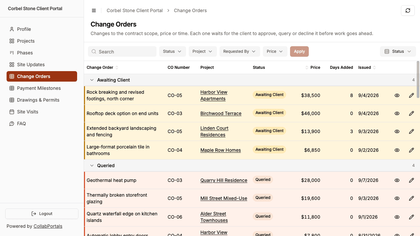Open the Quarry Hill Residence project link
The height and width of the screenshot is (236, 420).
pos(224,180)
